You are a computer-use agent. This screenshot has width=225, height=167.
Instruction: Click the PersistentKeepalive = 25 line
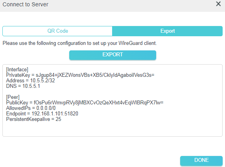coord(33,119)
